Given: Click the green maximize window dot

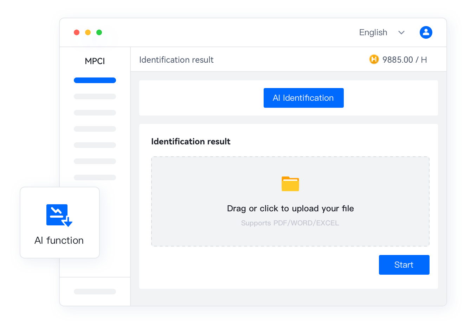Looking at the screenshot, I should (99, 32).
